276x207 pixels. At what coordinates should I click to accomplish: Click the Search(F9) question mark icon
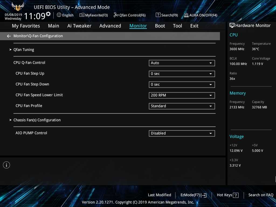(158, 15)
